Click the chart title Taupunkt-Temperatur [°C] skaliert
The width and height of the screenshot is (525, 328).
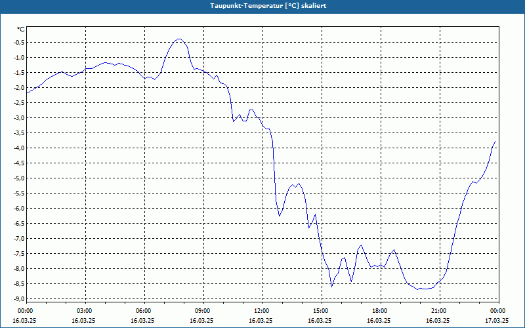tap(268, 6)
